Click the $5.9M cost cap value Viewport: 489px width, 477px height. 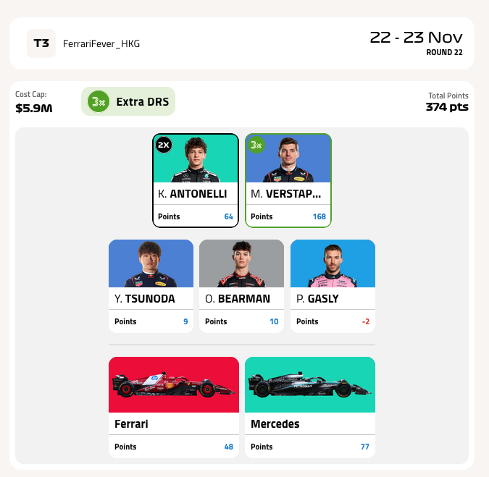33,109
